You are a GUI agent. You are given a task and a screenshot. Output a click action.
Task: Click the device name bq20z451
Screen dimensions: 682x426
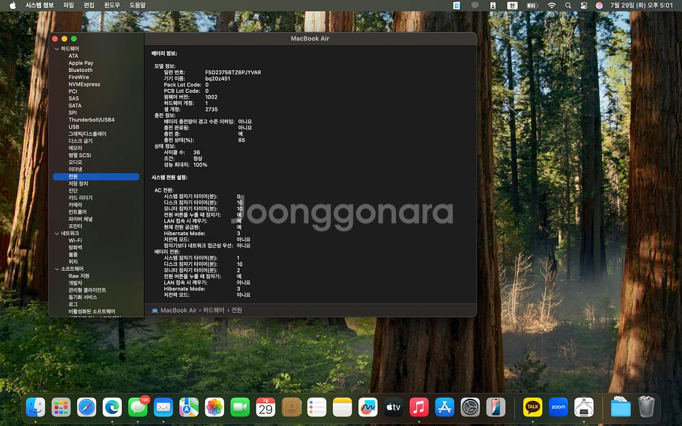pos(217,79)
